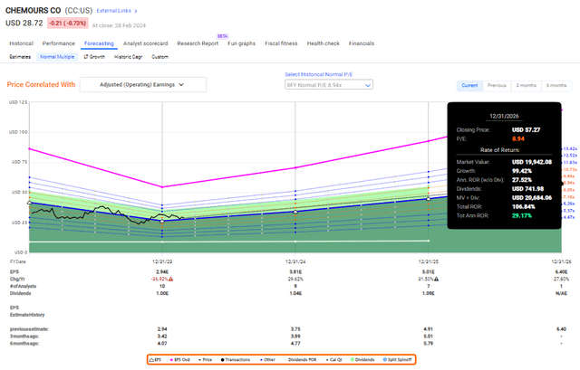Click the 31.50% warning triangle icon
The width and height of the screenshot is (580, 370).
pyautogui.click(x=437, y=279)
